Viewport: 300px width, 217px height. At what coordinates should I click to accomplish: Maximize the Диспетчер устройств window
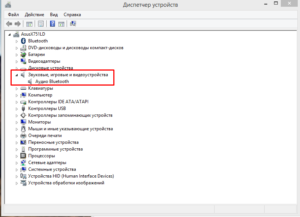pyautogui.click(x=276, y=3)
